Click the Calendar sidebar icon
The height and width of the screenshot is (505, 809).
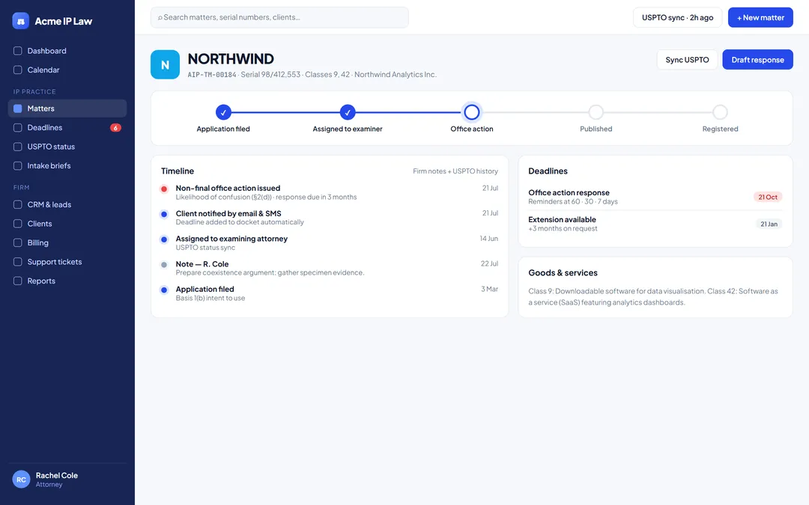pos(17,70)
